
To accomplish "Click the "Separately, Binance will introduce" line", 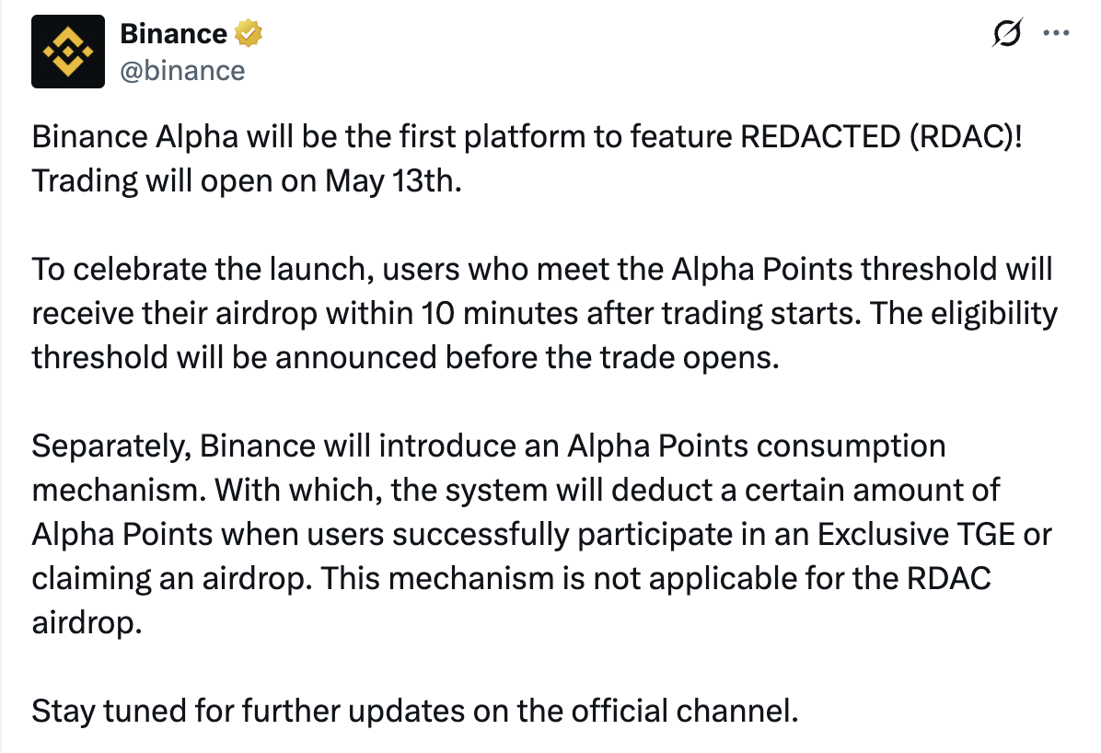I will 489,446.
